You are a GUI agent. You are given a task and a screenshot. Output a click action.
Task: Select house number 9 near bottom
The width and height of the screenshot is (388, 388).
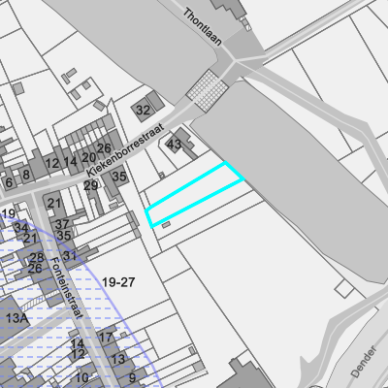click(x=132, y=377)
